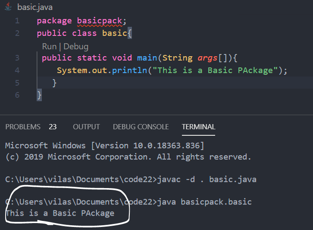Click the Run CodeLens link above main
Viewport: 313px width, 230px height.
point(49,46)
